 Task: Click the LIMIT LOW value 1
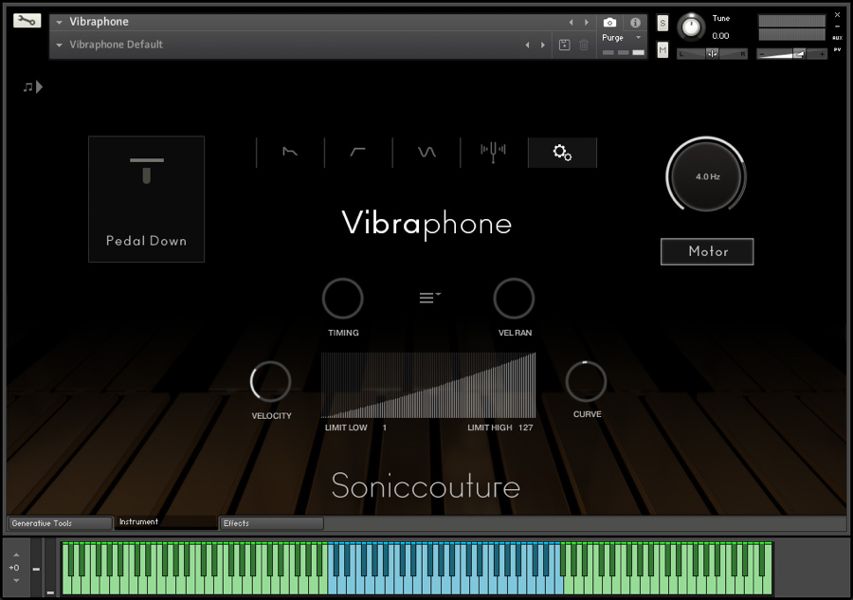coord(385,427)
